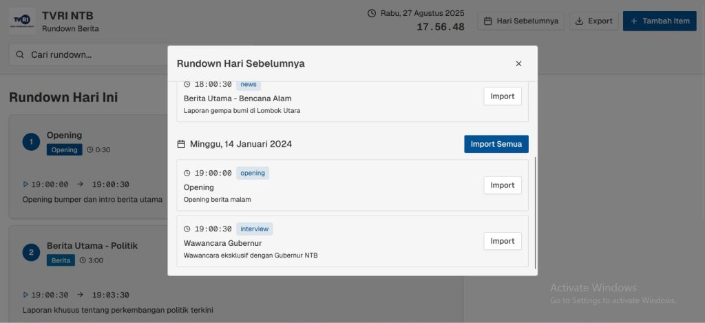
Task: Click the Export button
Action: pyautogui.click(x=594, y=21)
